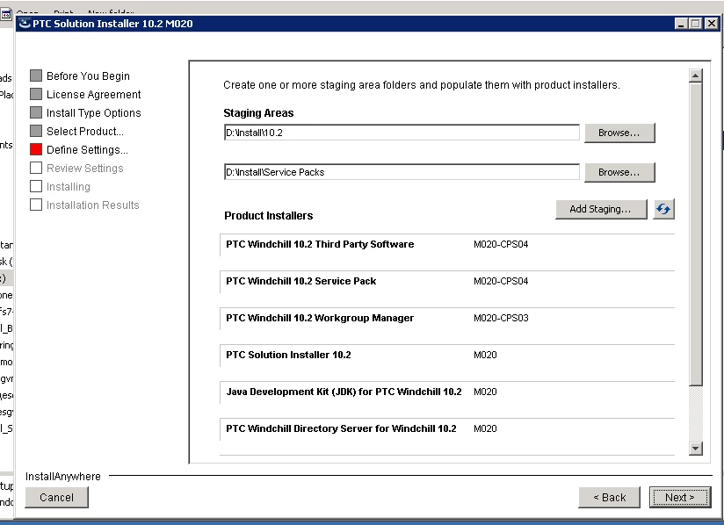
Task: Browse for the Service Packs staging folder
Action: pos(619,172)
